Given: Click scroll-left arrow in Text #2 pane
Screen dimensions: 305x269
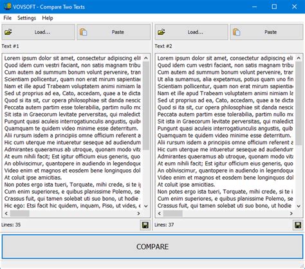Looking at the screenshot, I should [x=160, y=214].
